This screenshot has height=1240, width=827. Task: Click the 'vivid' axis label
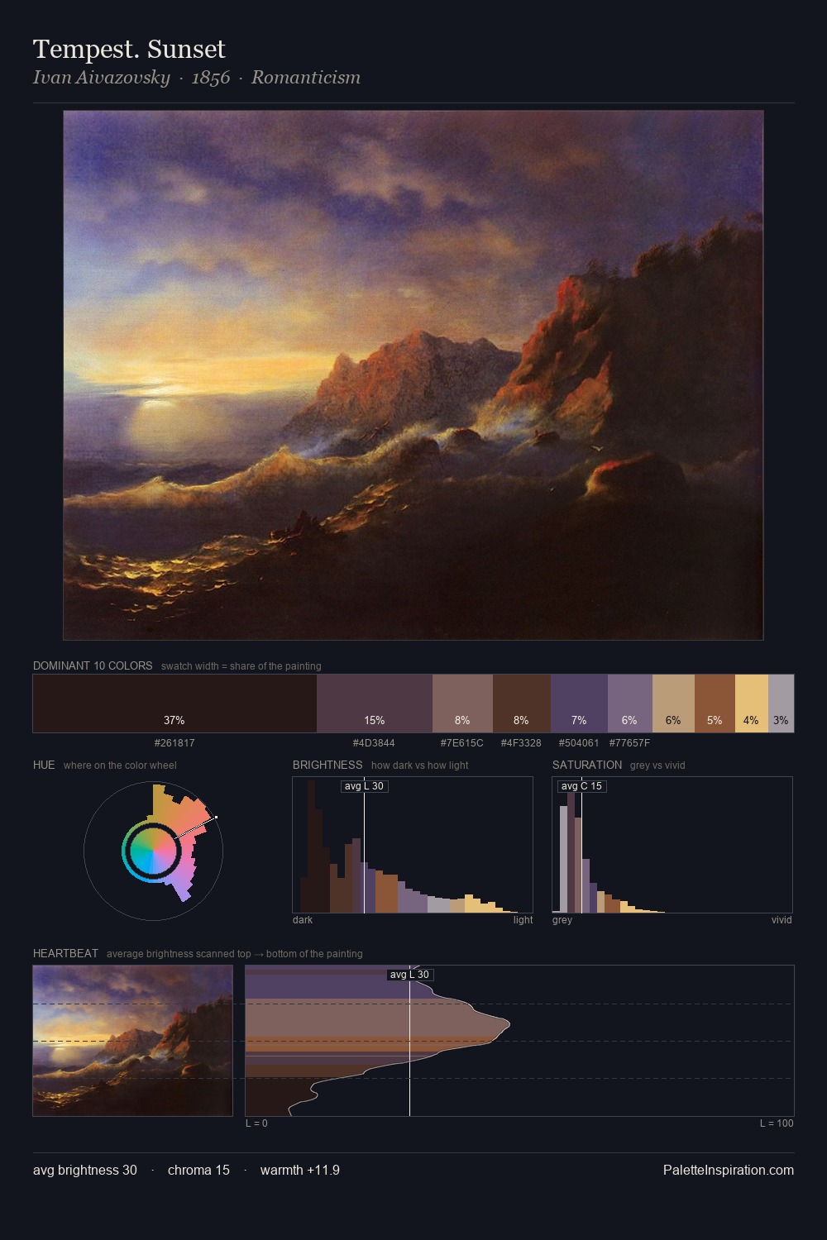[x=782, y=920]
